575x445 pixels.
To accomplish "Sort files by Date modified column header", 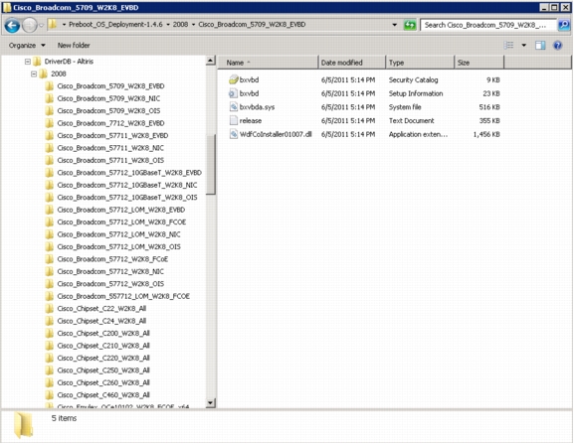I will click(352, 63).
